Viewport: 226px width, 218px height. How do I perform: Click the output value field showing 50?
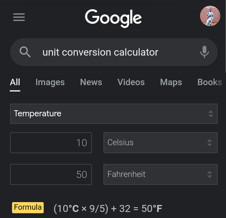pos(51,174)
